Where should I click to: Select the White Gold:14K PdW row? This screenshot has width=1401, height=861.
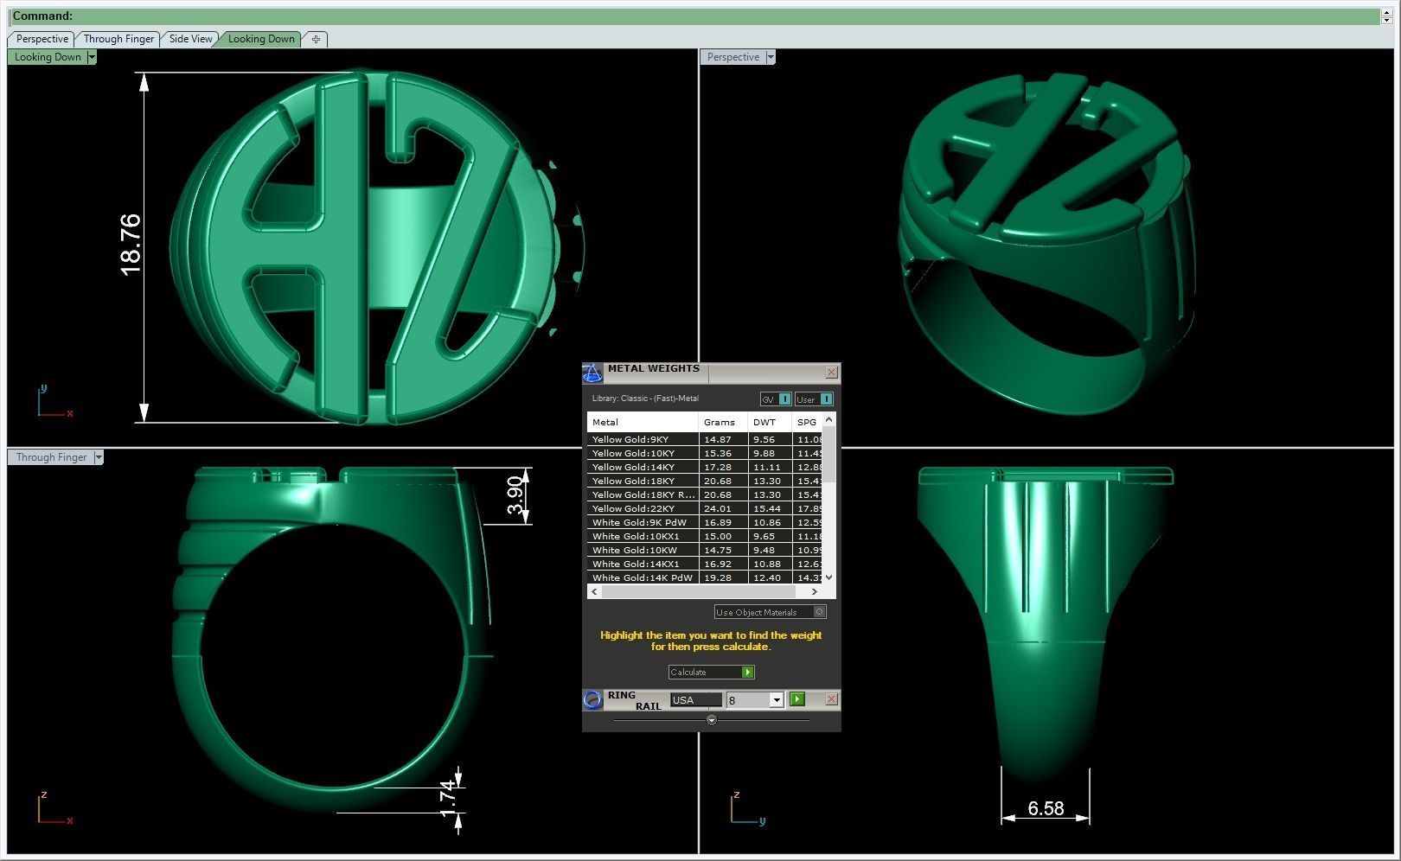[705, 577]
